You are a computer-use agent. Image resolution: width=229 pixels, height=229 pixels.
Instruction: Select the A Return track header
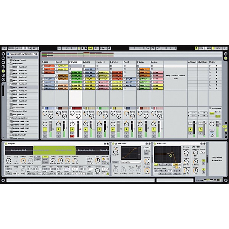click(192, 62)
